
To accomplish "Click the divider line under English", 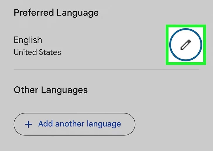I will point(106,69).
